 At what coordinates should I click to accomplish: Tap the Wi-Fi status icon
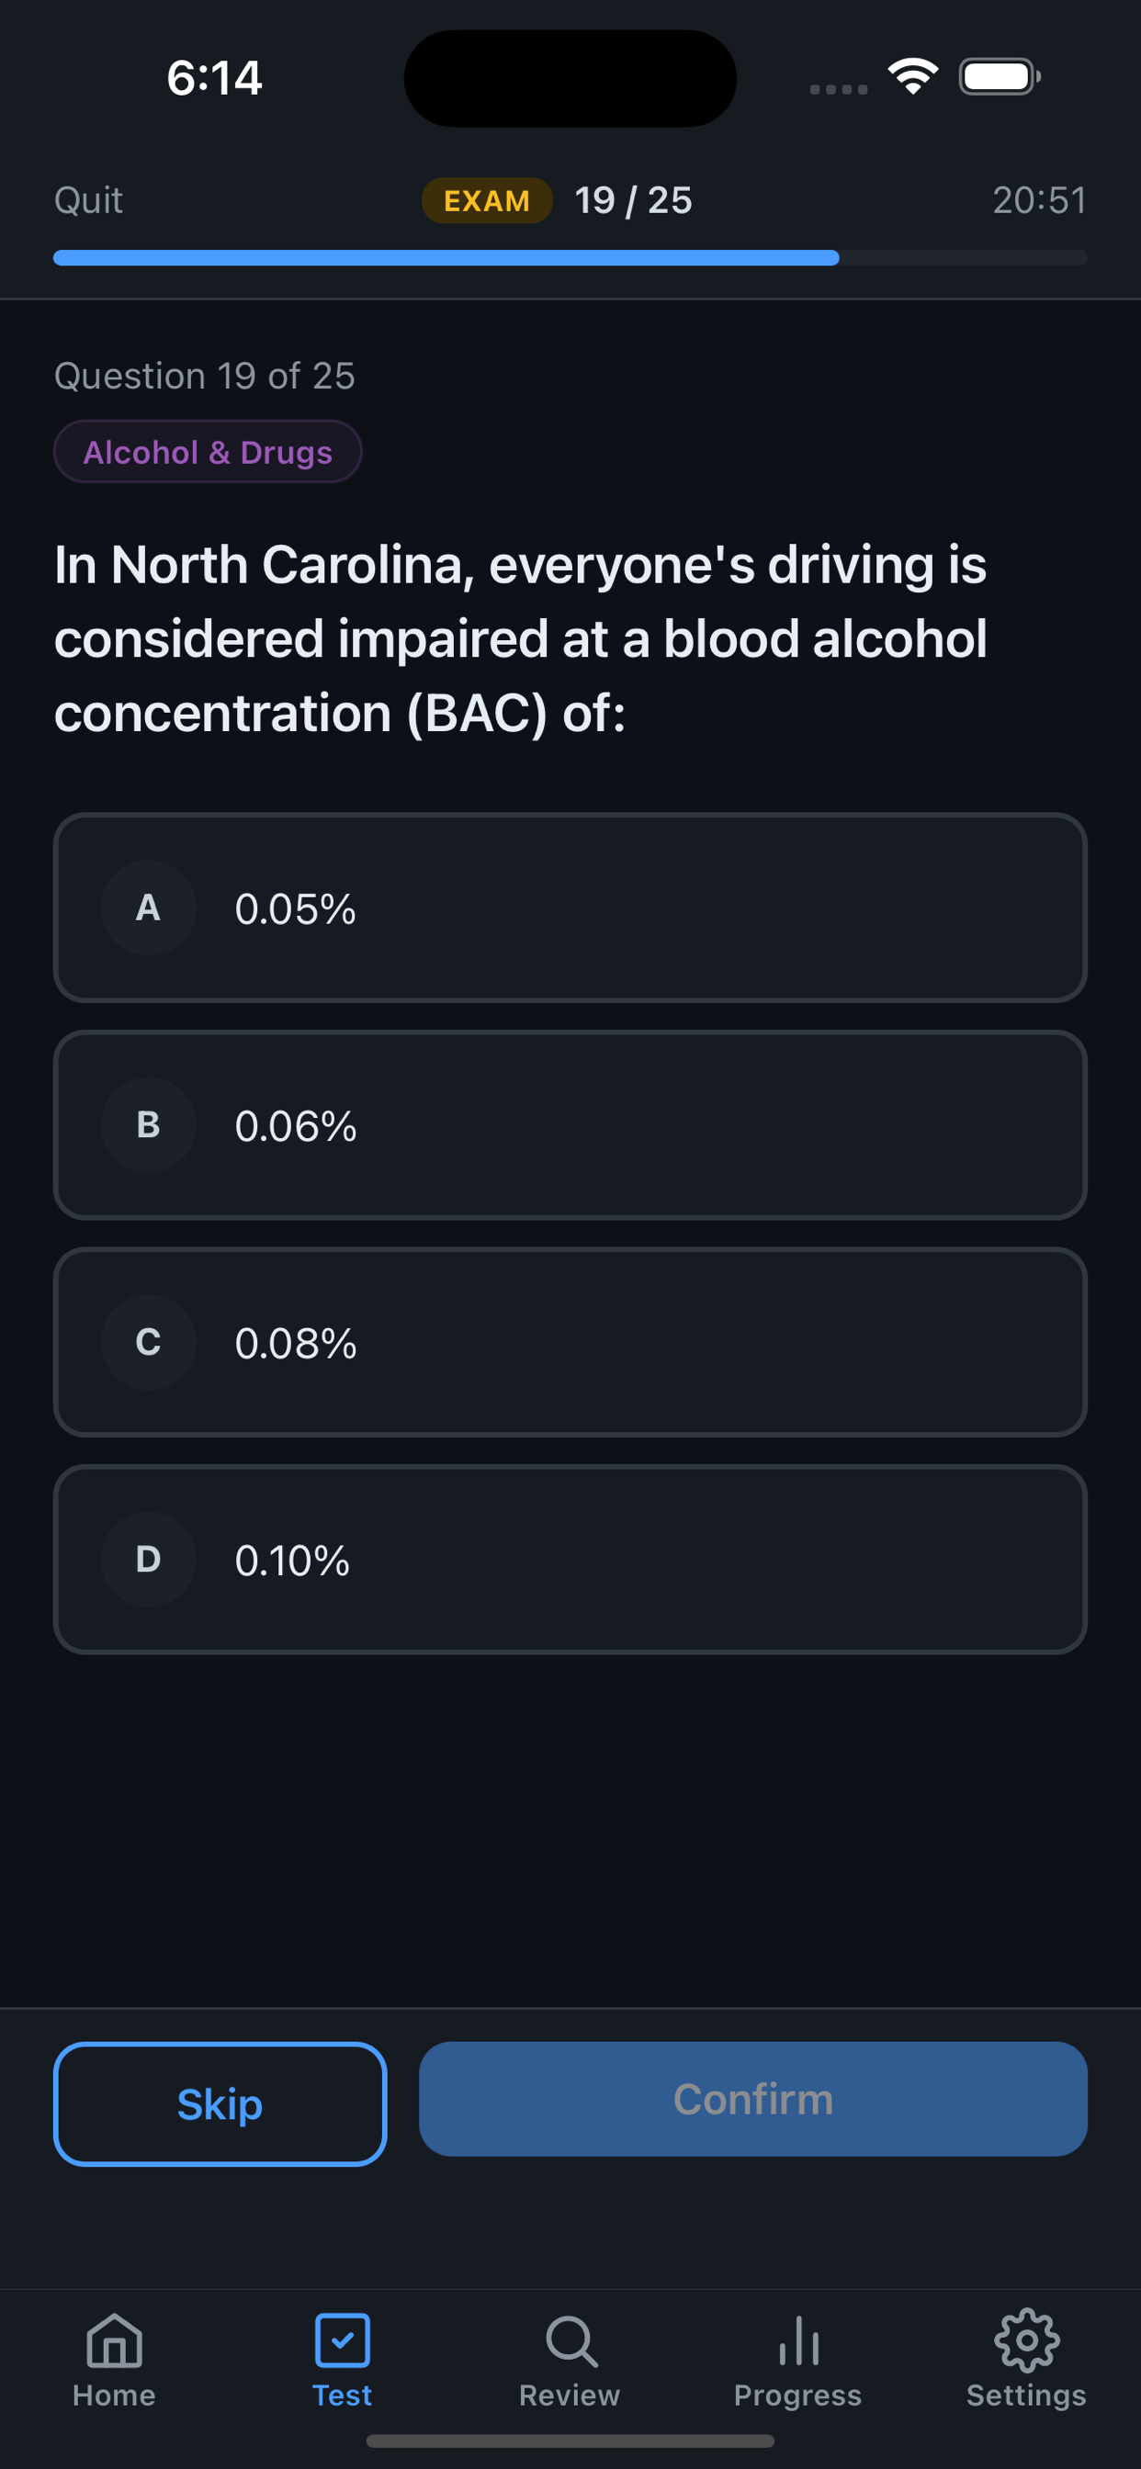pos(912,76)
